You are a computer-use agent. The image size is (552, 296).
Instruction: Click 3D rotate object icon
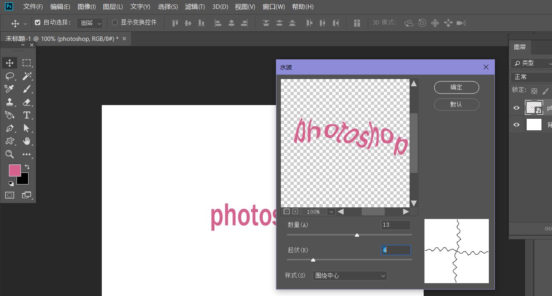(x=409, y=23)
